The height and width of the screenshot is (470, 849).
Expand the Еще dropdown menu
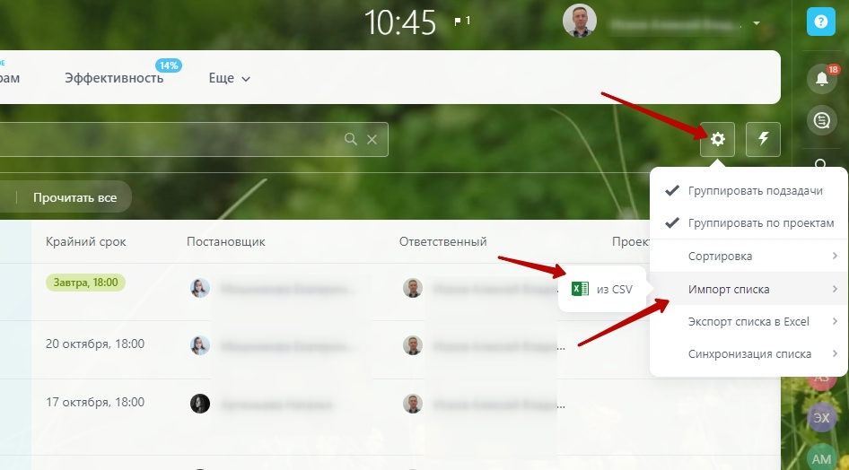pos(230,78)
